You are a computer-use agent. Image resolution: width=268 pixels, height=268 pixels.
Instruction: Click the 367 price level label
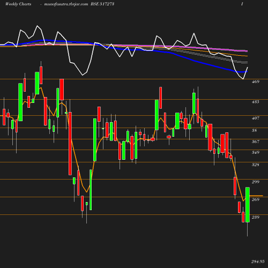(255, 142)
